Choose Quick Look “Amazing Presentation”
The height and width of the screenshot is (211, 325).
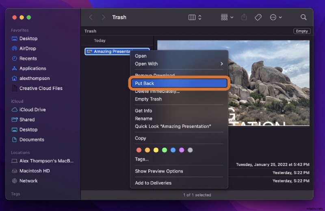[x=173, y=127]
